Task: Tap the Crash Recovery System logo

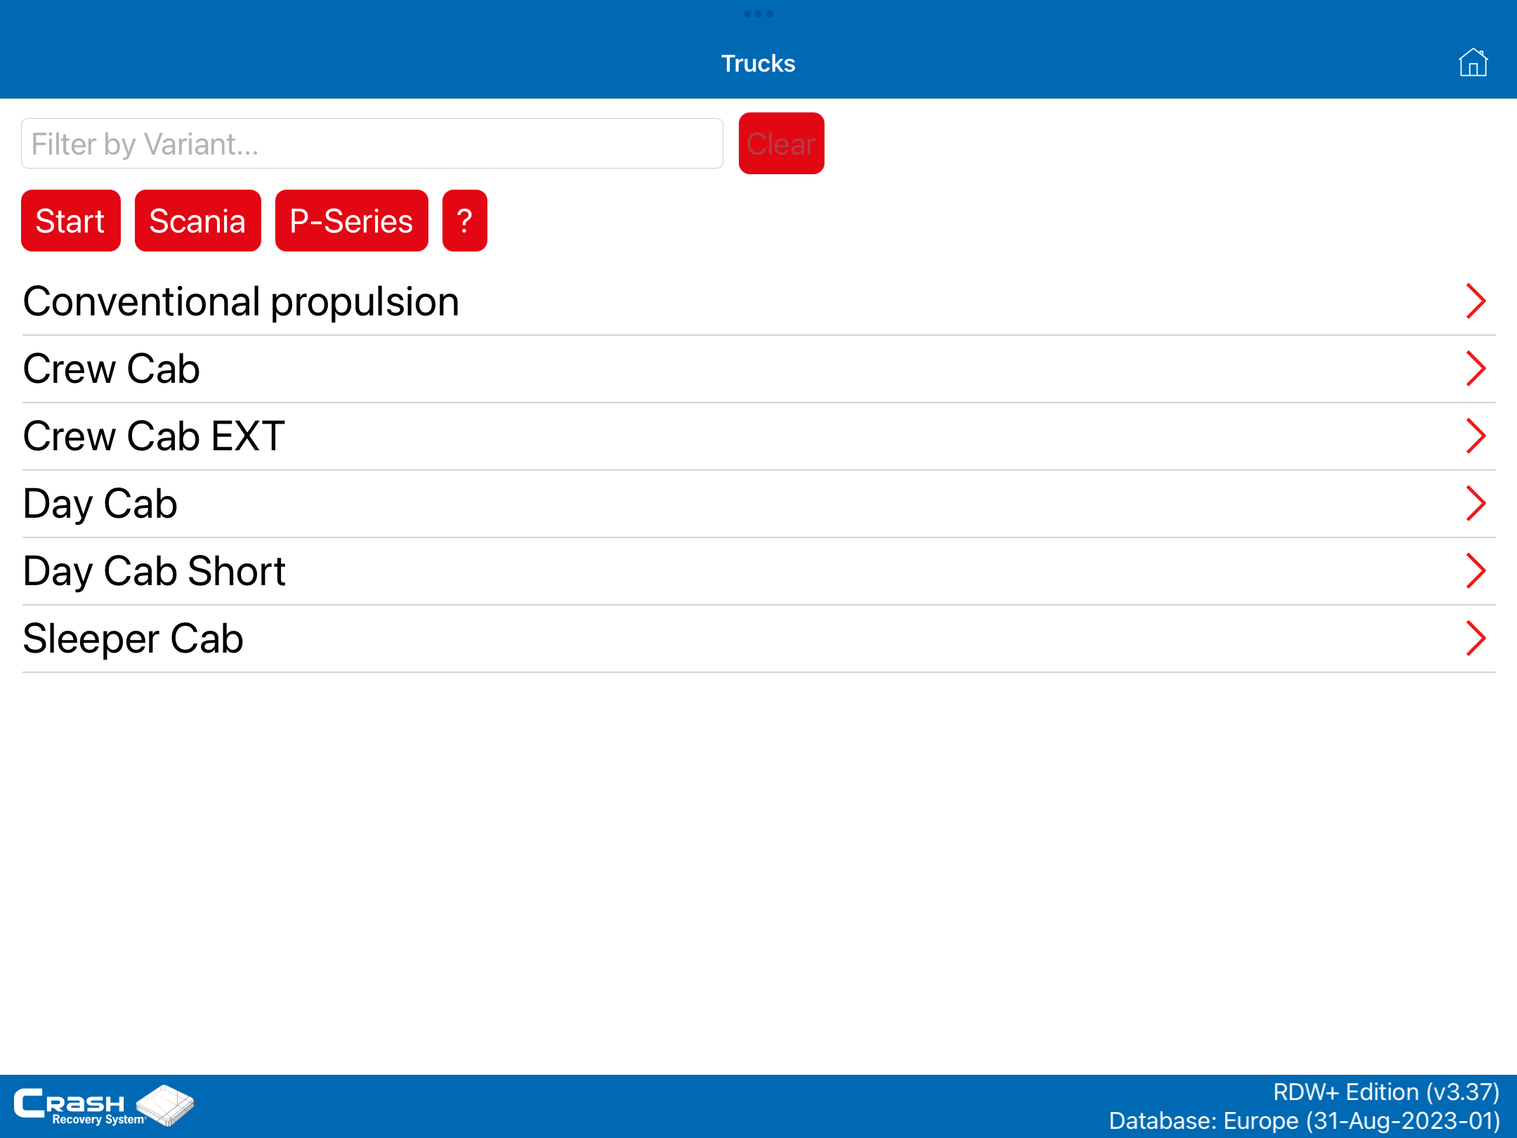Action: [x=104, y=1105]
